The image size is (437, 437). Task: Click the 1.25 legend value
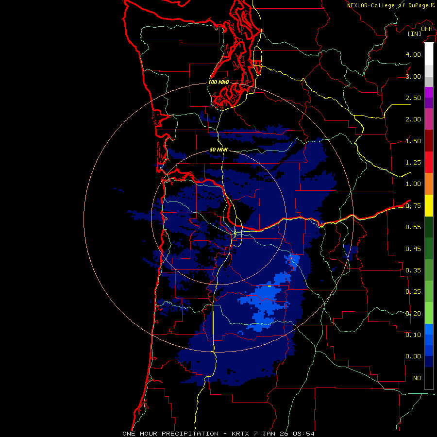coord(413,162)
